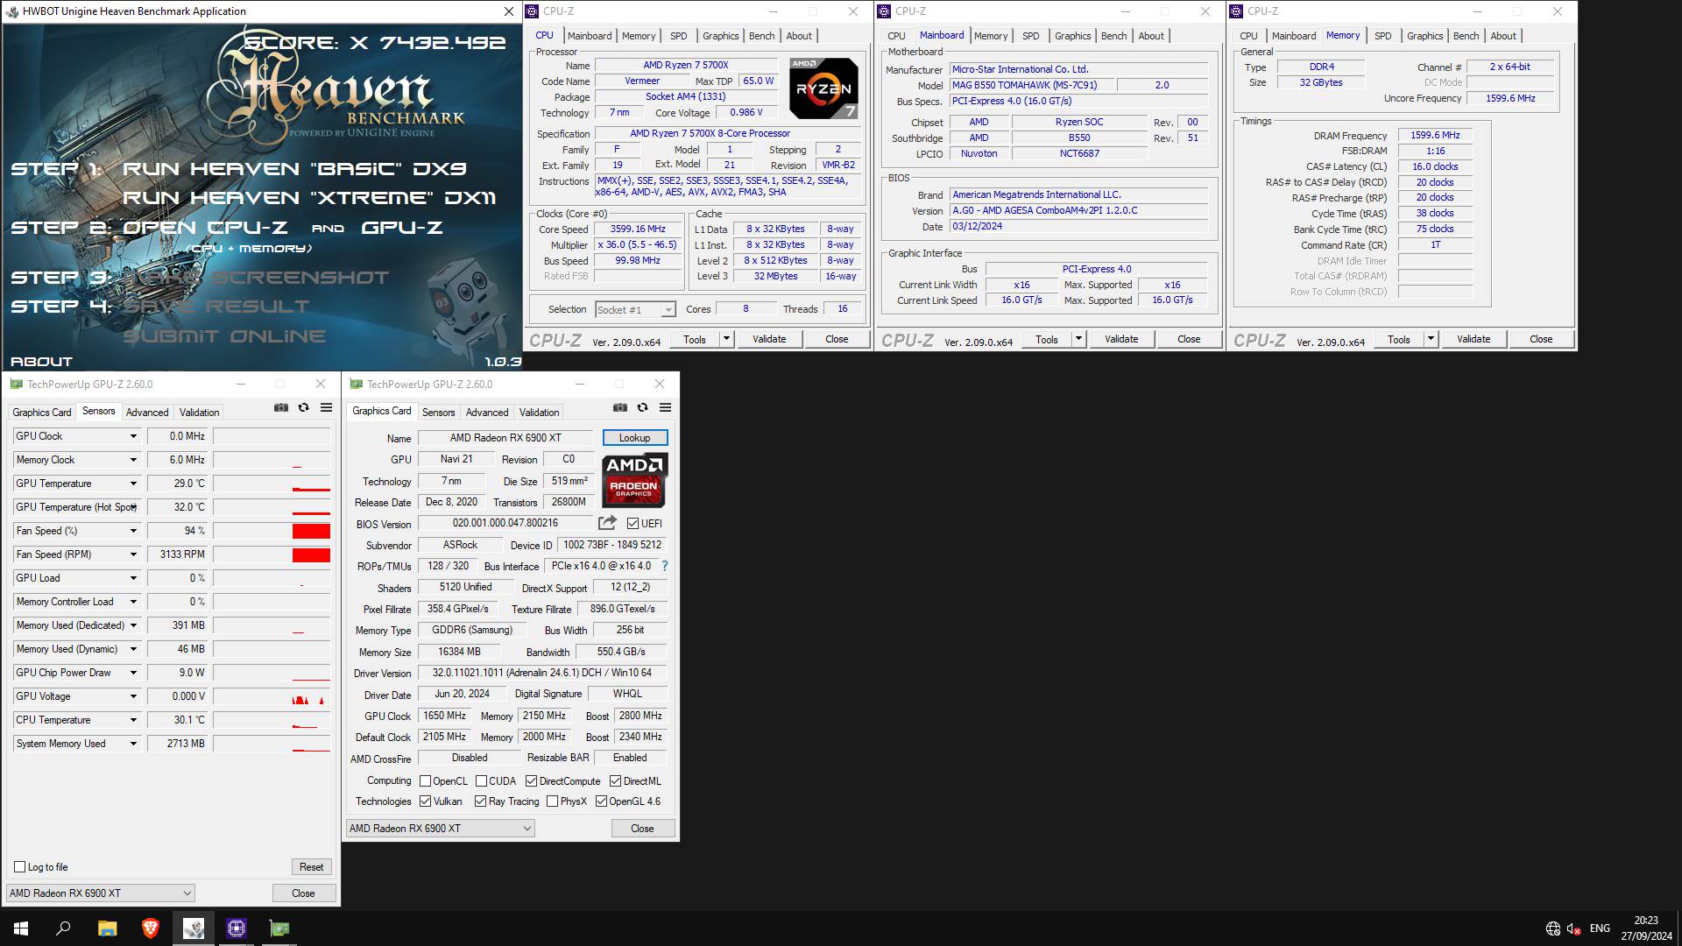Image resolution: width=1682 pixels, height=946 pixels.
Task: Click camera icon in GPU-Z Graphics Card window
Action: (619, 407)
